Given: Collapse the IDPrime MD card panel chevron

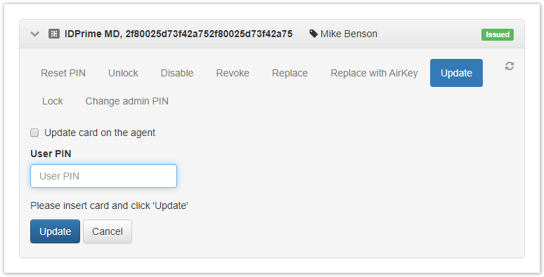Looking at the screenshot, I should 34,34.
